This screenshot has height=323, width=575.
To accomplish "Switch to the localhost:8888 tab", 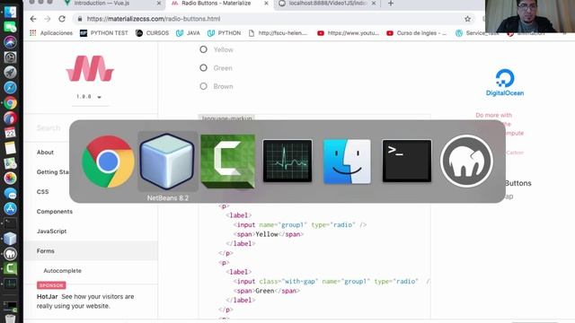I will (327, 4).
